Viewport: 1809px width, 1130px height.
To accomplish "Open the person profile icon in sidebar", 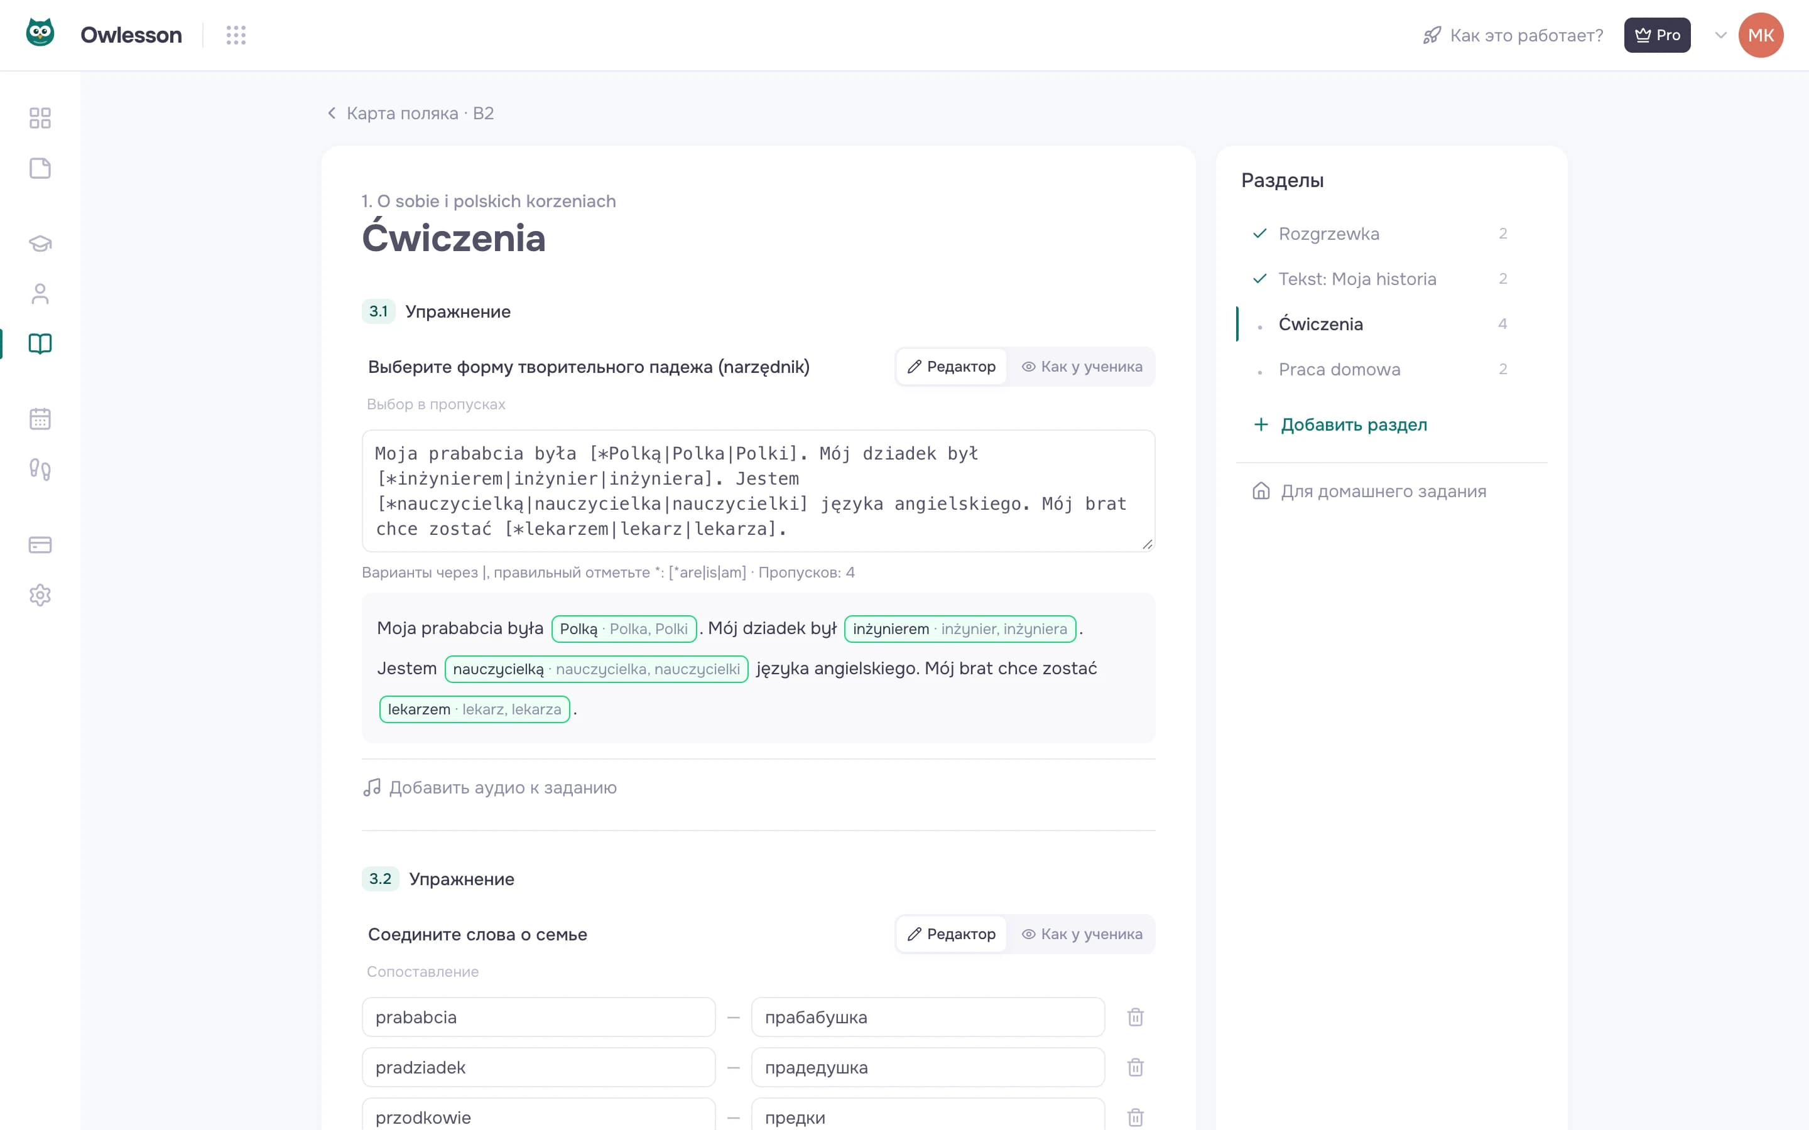I will [x=40, y=294].
